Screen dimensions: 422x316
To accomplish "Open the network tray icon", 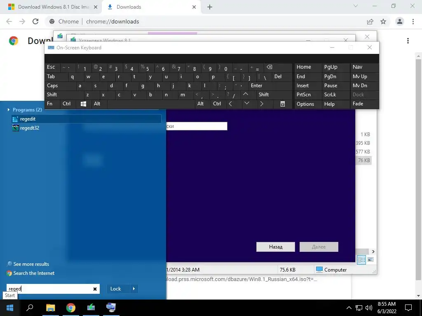I will click(x=359, y=308).
